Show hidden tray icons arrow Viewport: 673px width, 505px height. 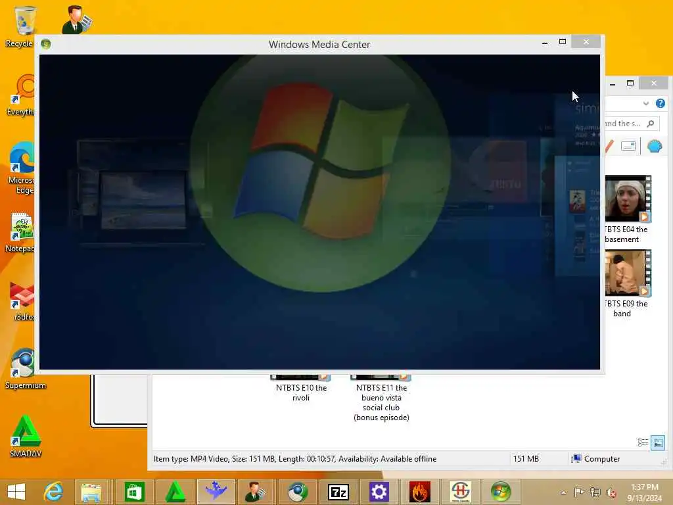coord(563,493)
